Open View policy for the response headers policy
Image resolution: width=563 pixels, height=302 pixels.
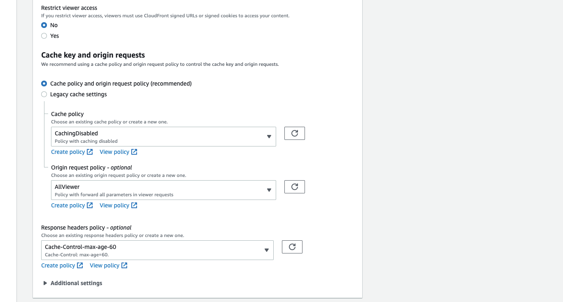point(105,265)
